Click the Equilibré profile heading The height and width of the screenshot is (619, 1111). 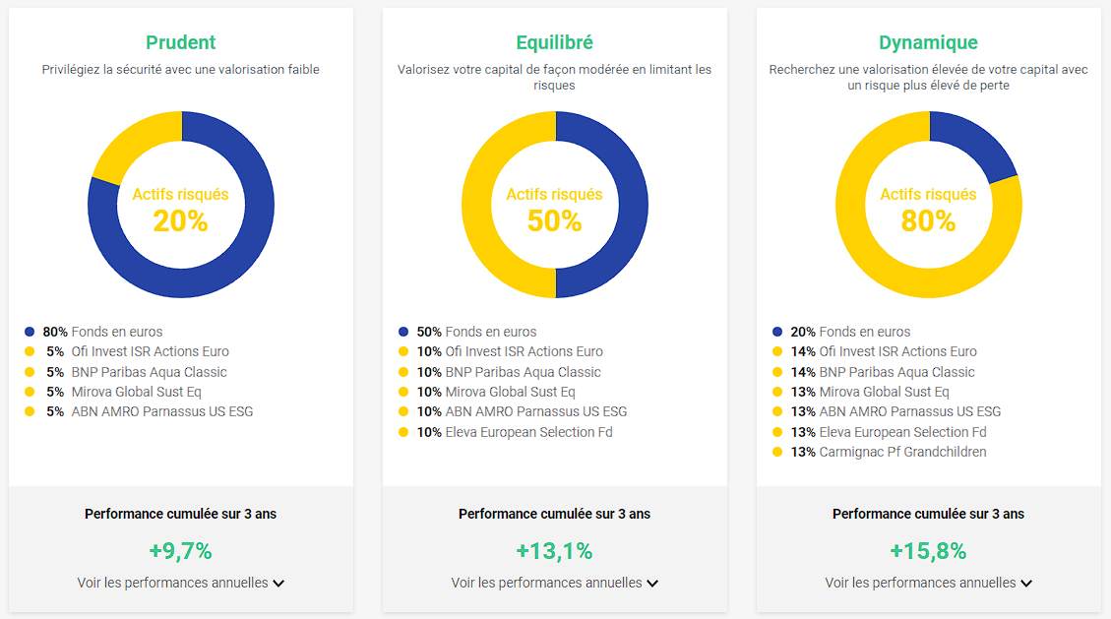(x=555, y=42)
